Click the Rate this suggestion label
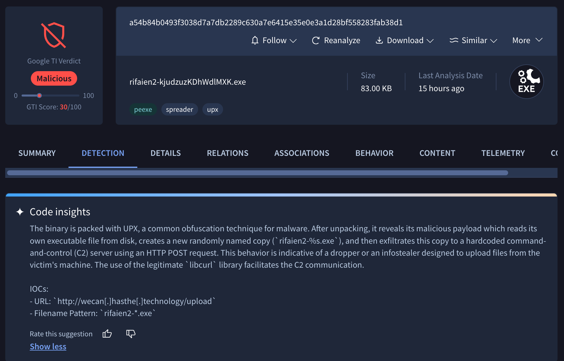The width and height of the screenshot is (564, 361). 61,334
